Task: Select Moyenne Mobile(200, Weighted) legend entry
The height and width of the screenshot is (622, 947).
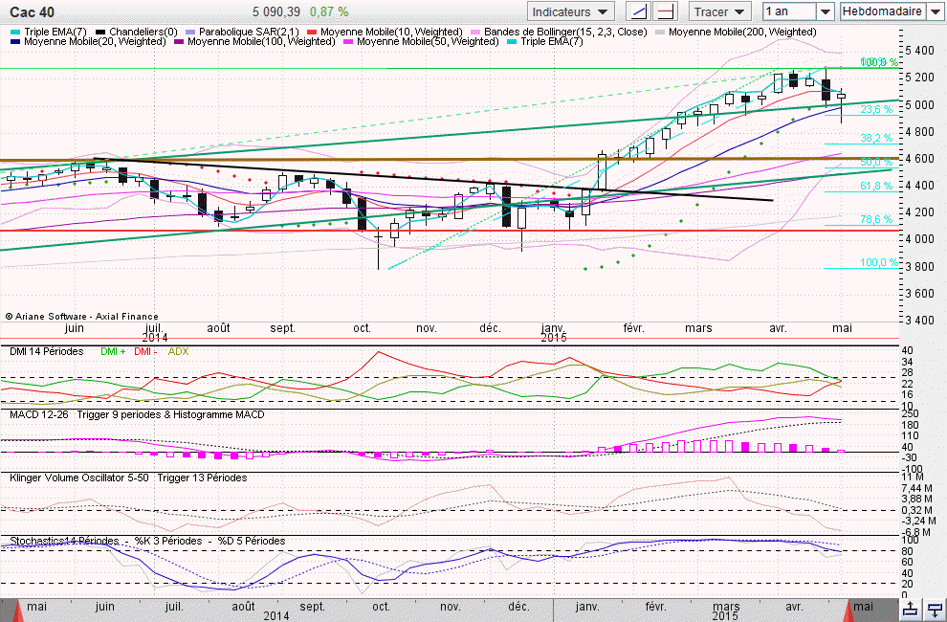Action: (x=736, y=32)
